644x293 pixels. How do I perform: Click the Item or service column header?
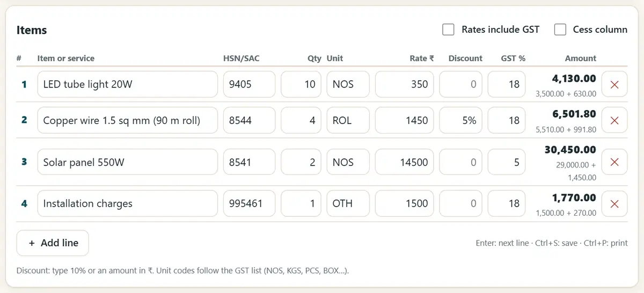tap(66, 58)
